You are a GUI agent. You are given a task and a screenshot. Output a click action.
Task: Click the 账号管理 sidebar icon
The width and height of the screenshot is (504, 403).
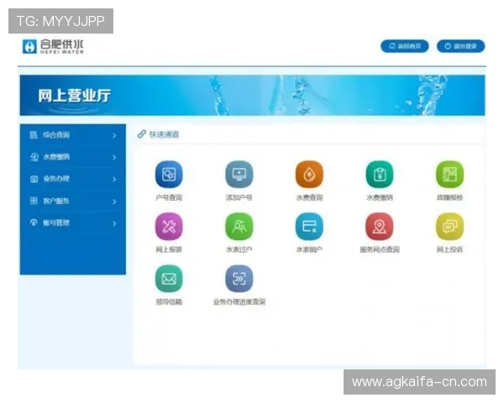coord(34,222)
